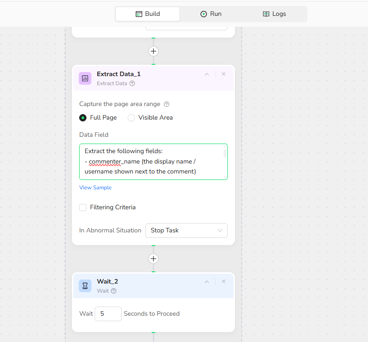Collapse the Extract Data_1 card
Screen dimensions: 368x342
click(207, 74)
